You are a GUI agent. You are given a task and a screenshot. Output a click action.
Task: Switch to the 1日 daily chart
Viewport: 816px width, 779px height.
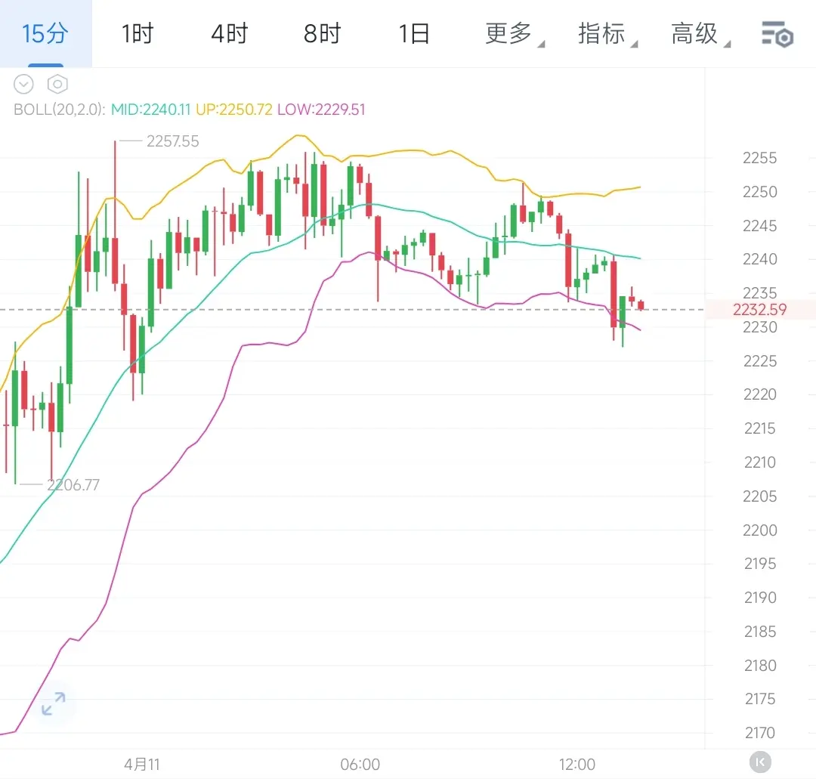click(x=414, y=34)
